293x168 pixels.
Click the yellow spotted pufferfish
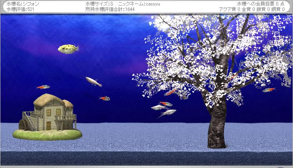coord(68,49)
